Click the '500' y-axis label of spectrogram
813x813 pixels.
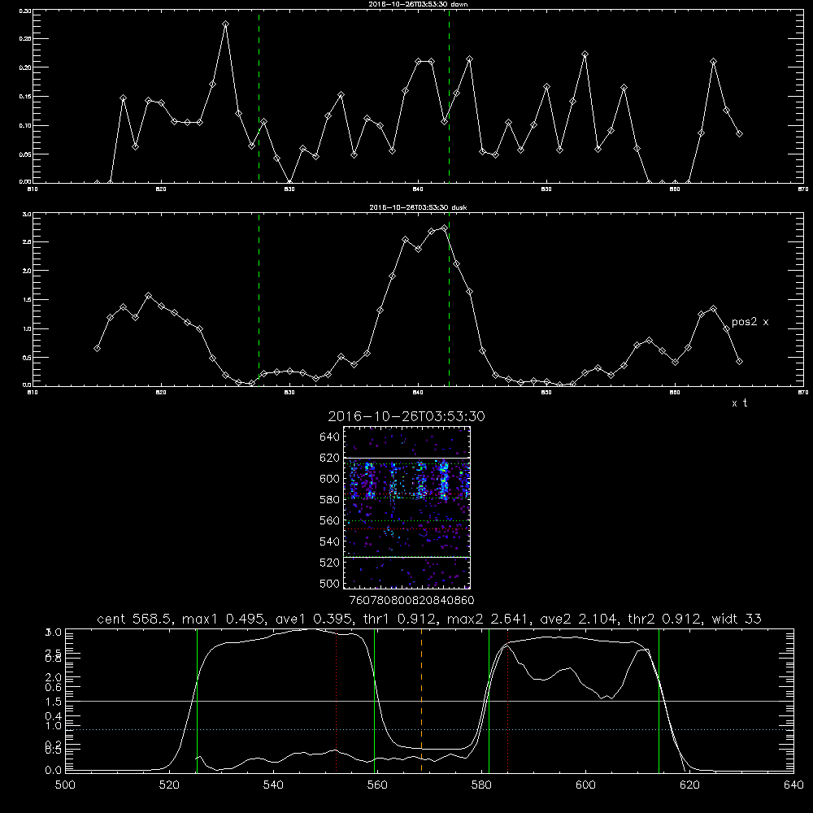tap(330, 584)
